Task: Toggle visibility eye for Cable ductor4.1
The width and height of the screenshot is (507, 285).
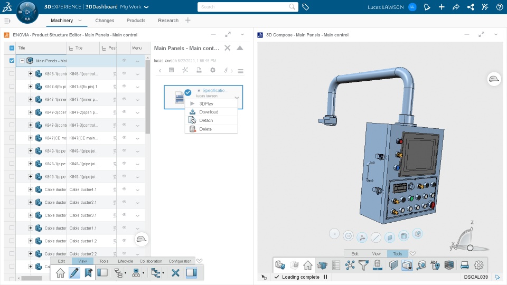Action: tap(124, 189)
